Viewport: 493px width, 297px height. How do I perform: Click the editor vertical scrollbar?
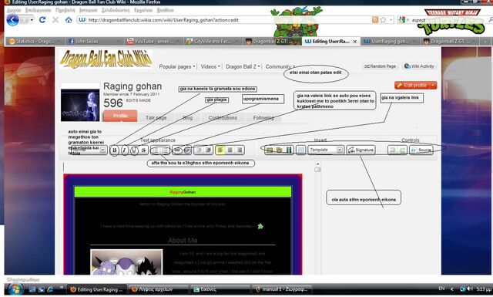[x=317, y=218]
